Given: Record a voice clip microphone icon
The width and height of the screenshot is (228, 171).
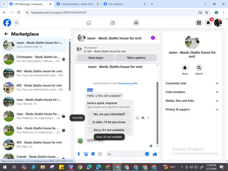Looking at the screenshot, I should (x=79, y=154).
